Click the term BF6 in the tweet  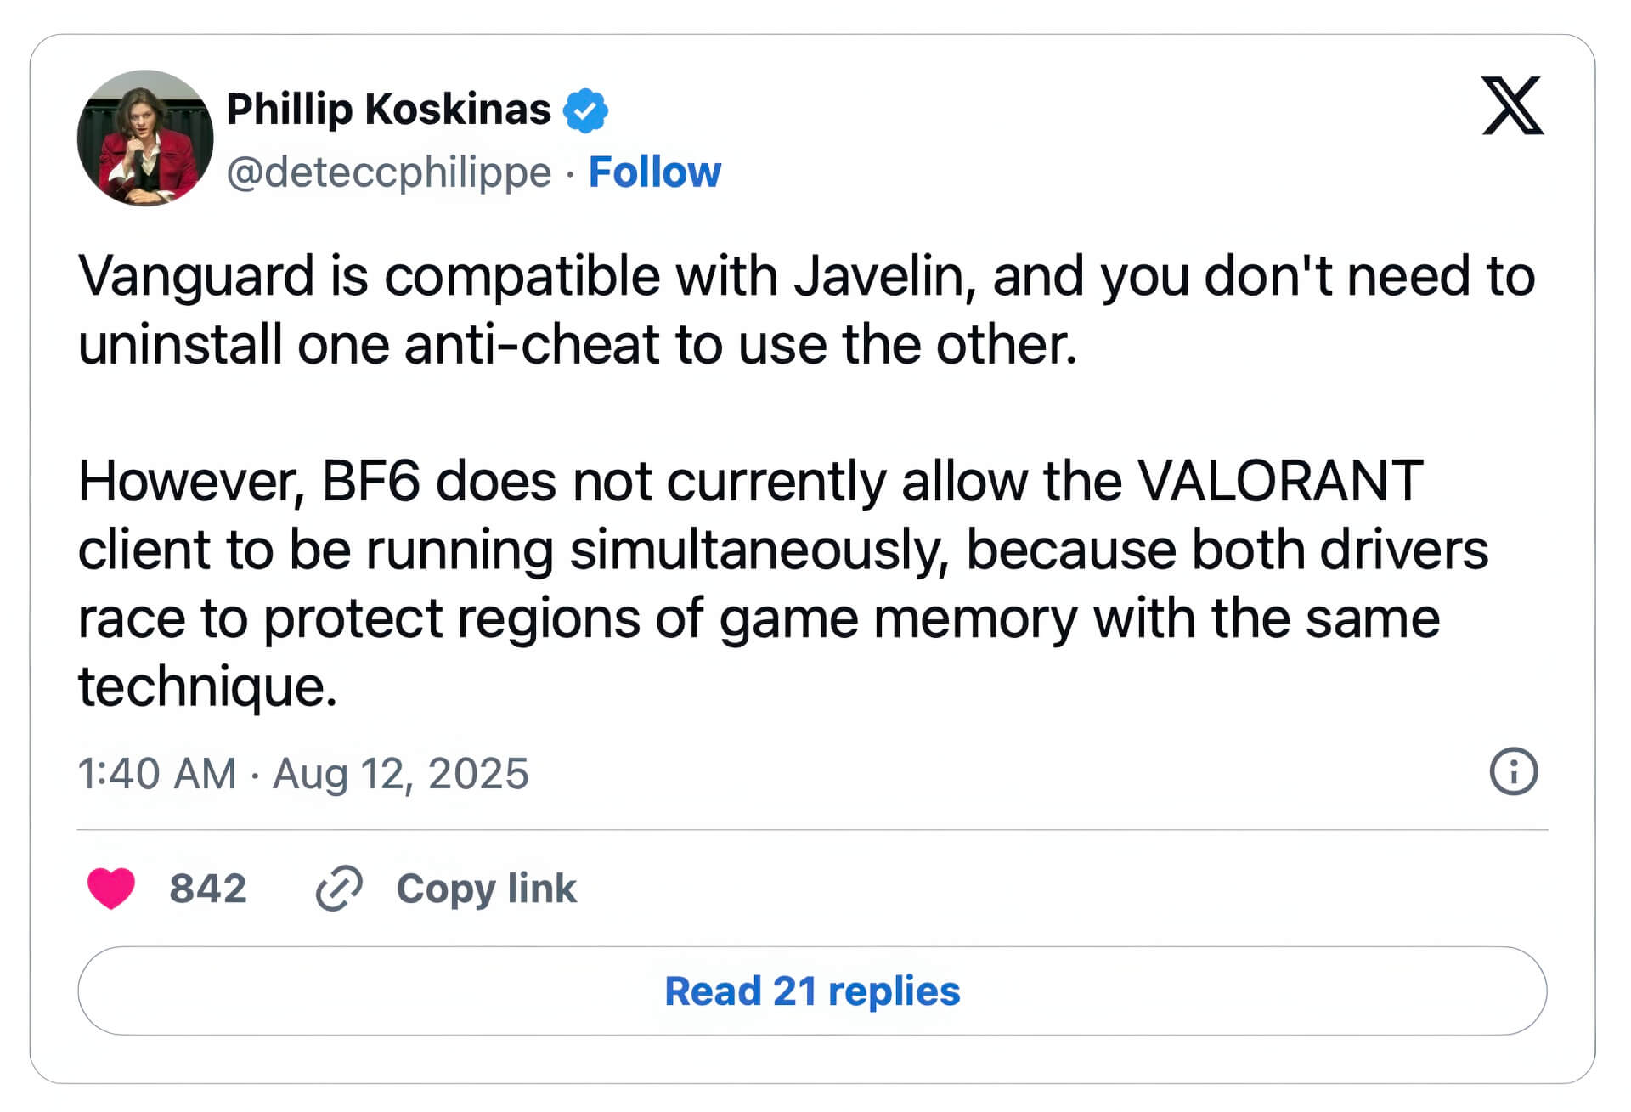click(370, 482)
